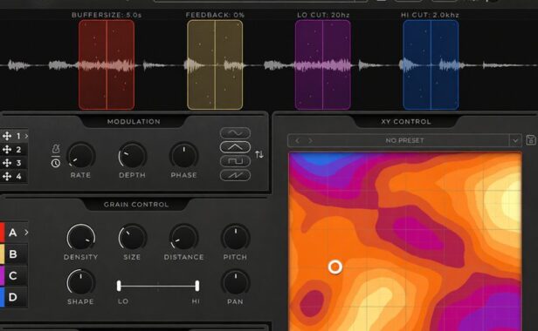Expand the arrow next to modulation slot 1
This screenshot has width=538, height=331.
26,136
